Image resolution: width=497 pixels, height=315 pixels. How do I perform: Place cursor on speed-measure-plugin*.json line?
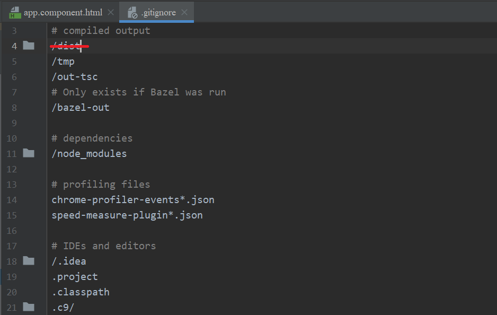pyautogui.click(x=127, y=215)
